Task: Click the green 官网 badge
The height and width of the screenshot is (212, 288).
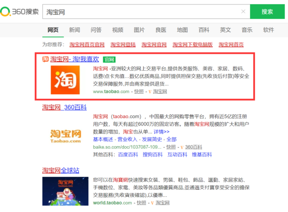Action: (109, 59)
